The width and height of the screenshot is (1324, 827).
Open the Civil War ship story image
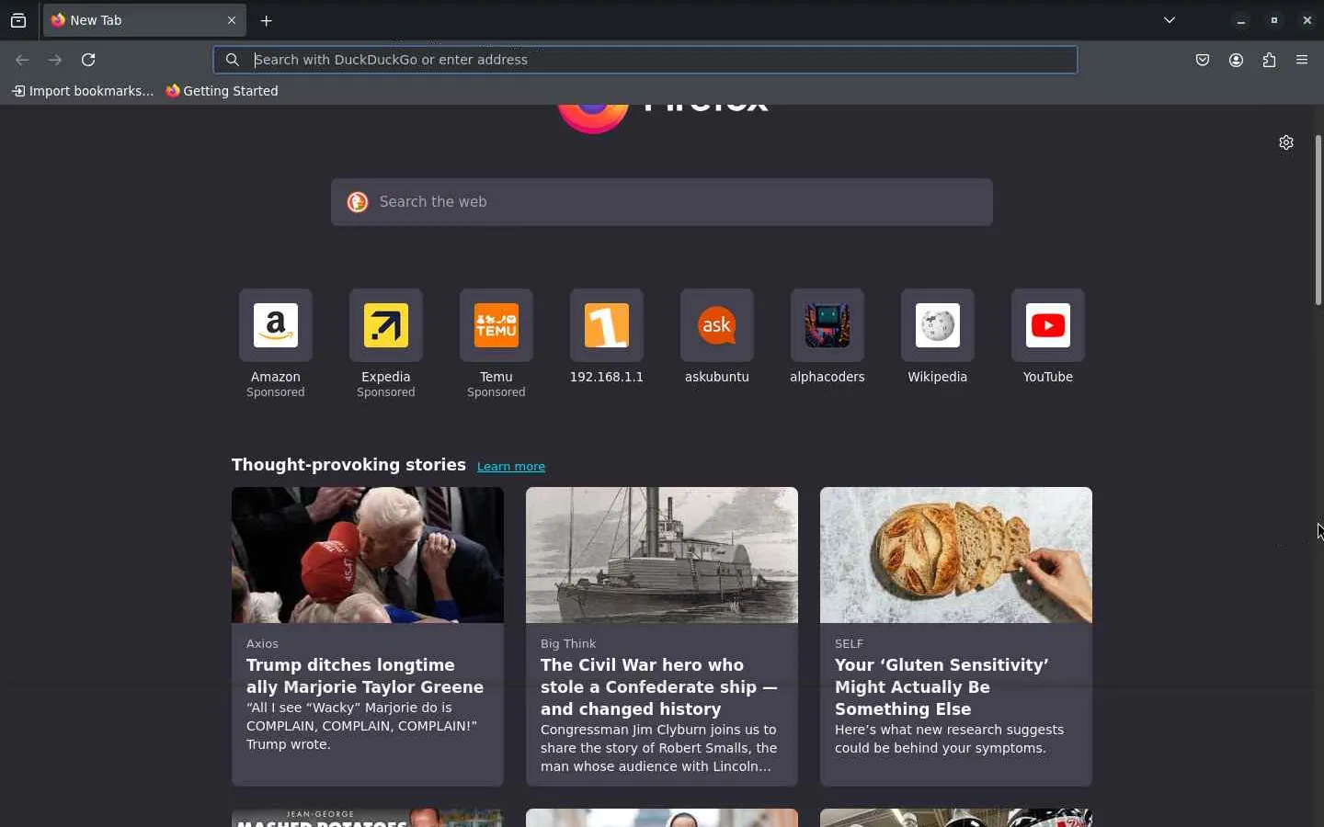pos(662,555)
